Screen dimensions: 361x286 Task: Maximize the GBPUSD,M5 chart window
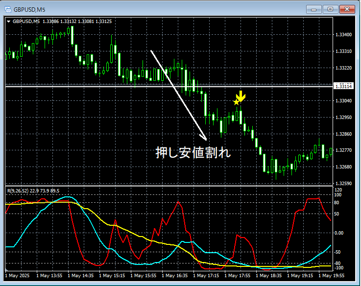click(330, 9)
